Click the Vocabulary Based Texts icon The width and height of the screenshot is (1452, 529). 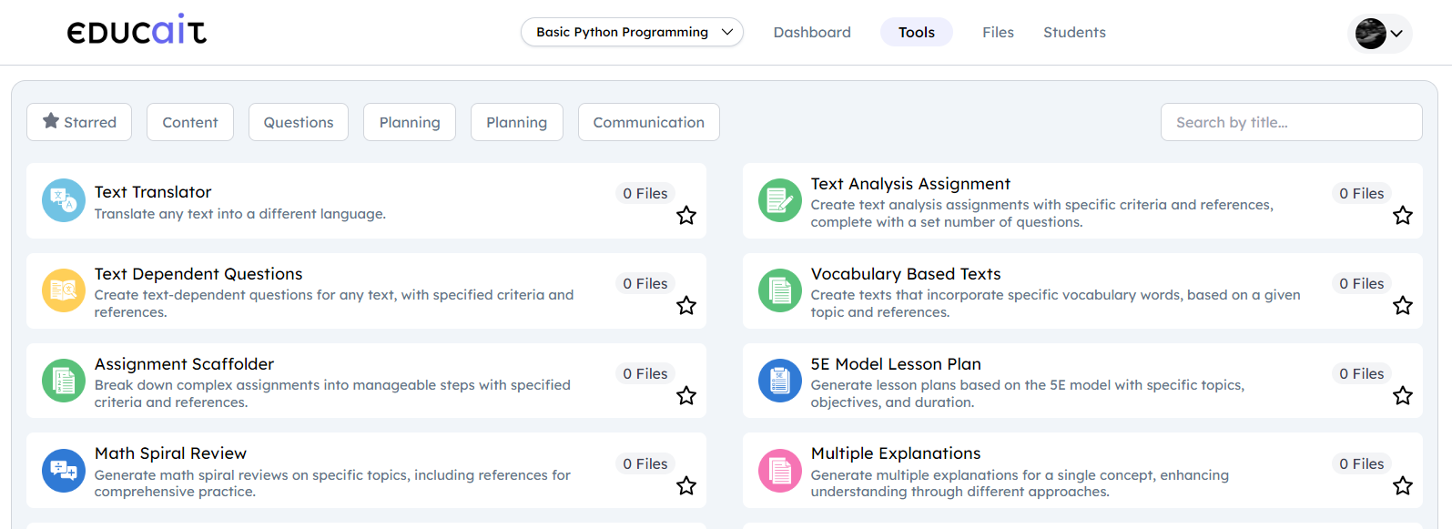780,290
